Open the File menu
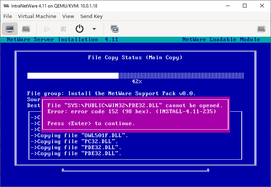The width and height of the screenshot is (271, 187). [8, 16]
